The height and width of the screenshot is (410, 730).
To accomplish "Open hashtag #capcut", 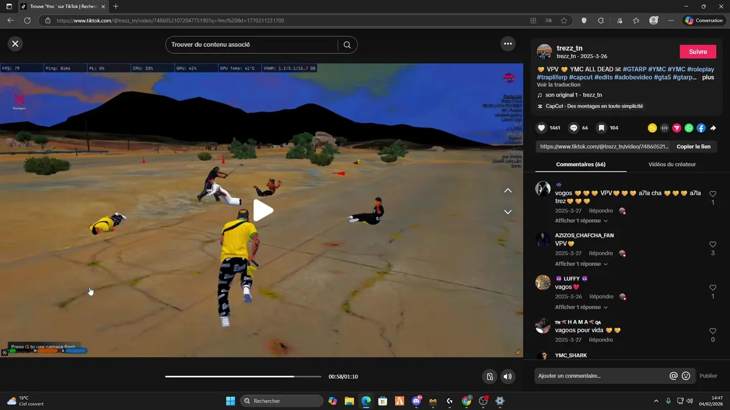I will tap(580, 77).
